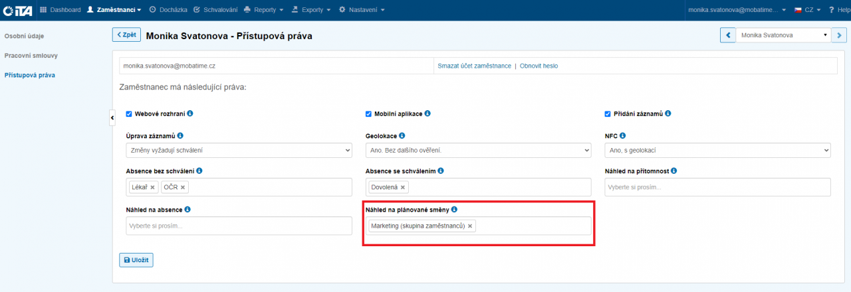
Task: Disable the Přidání záznamů checkbox
Action: point(608,113)
